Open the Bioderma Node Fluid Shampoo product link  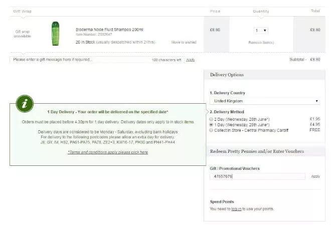[x=109, y=30]
